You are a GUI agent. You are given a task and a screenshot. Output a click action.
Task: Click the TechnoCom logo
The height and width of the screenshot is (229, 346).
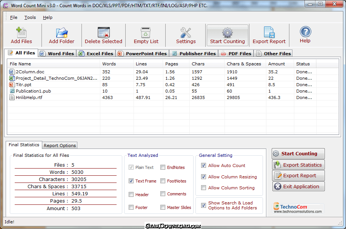point(298,209)
